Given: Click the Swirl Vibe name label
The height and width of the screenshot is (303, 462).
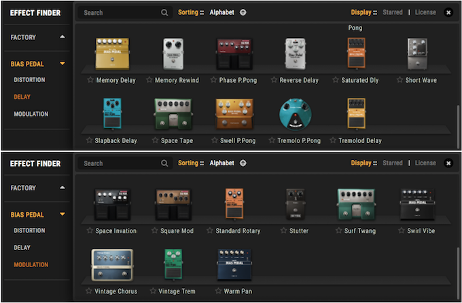Looking at the screenshot, I should (421, 231).
